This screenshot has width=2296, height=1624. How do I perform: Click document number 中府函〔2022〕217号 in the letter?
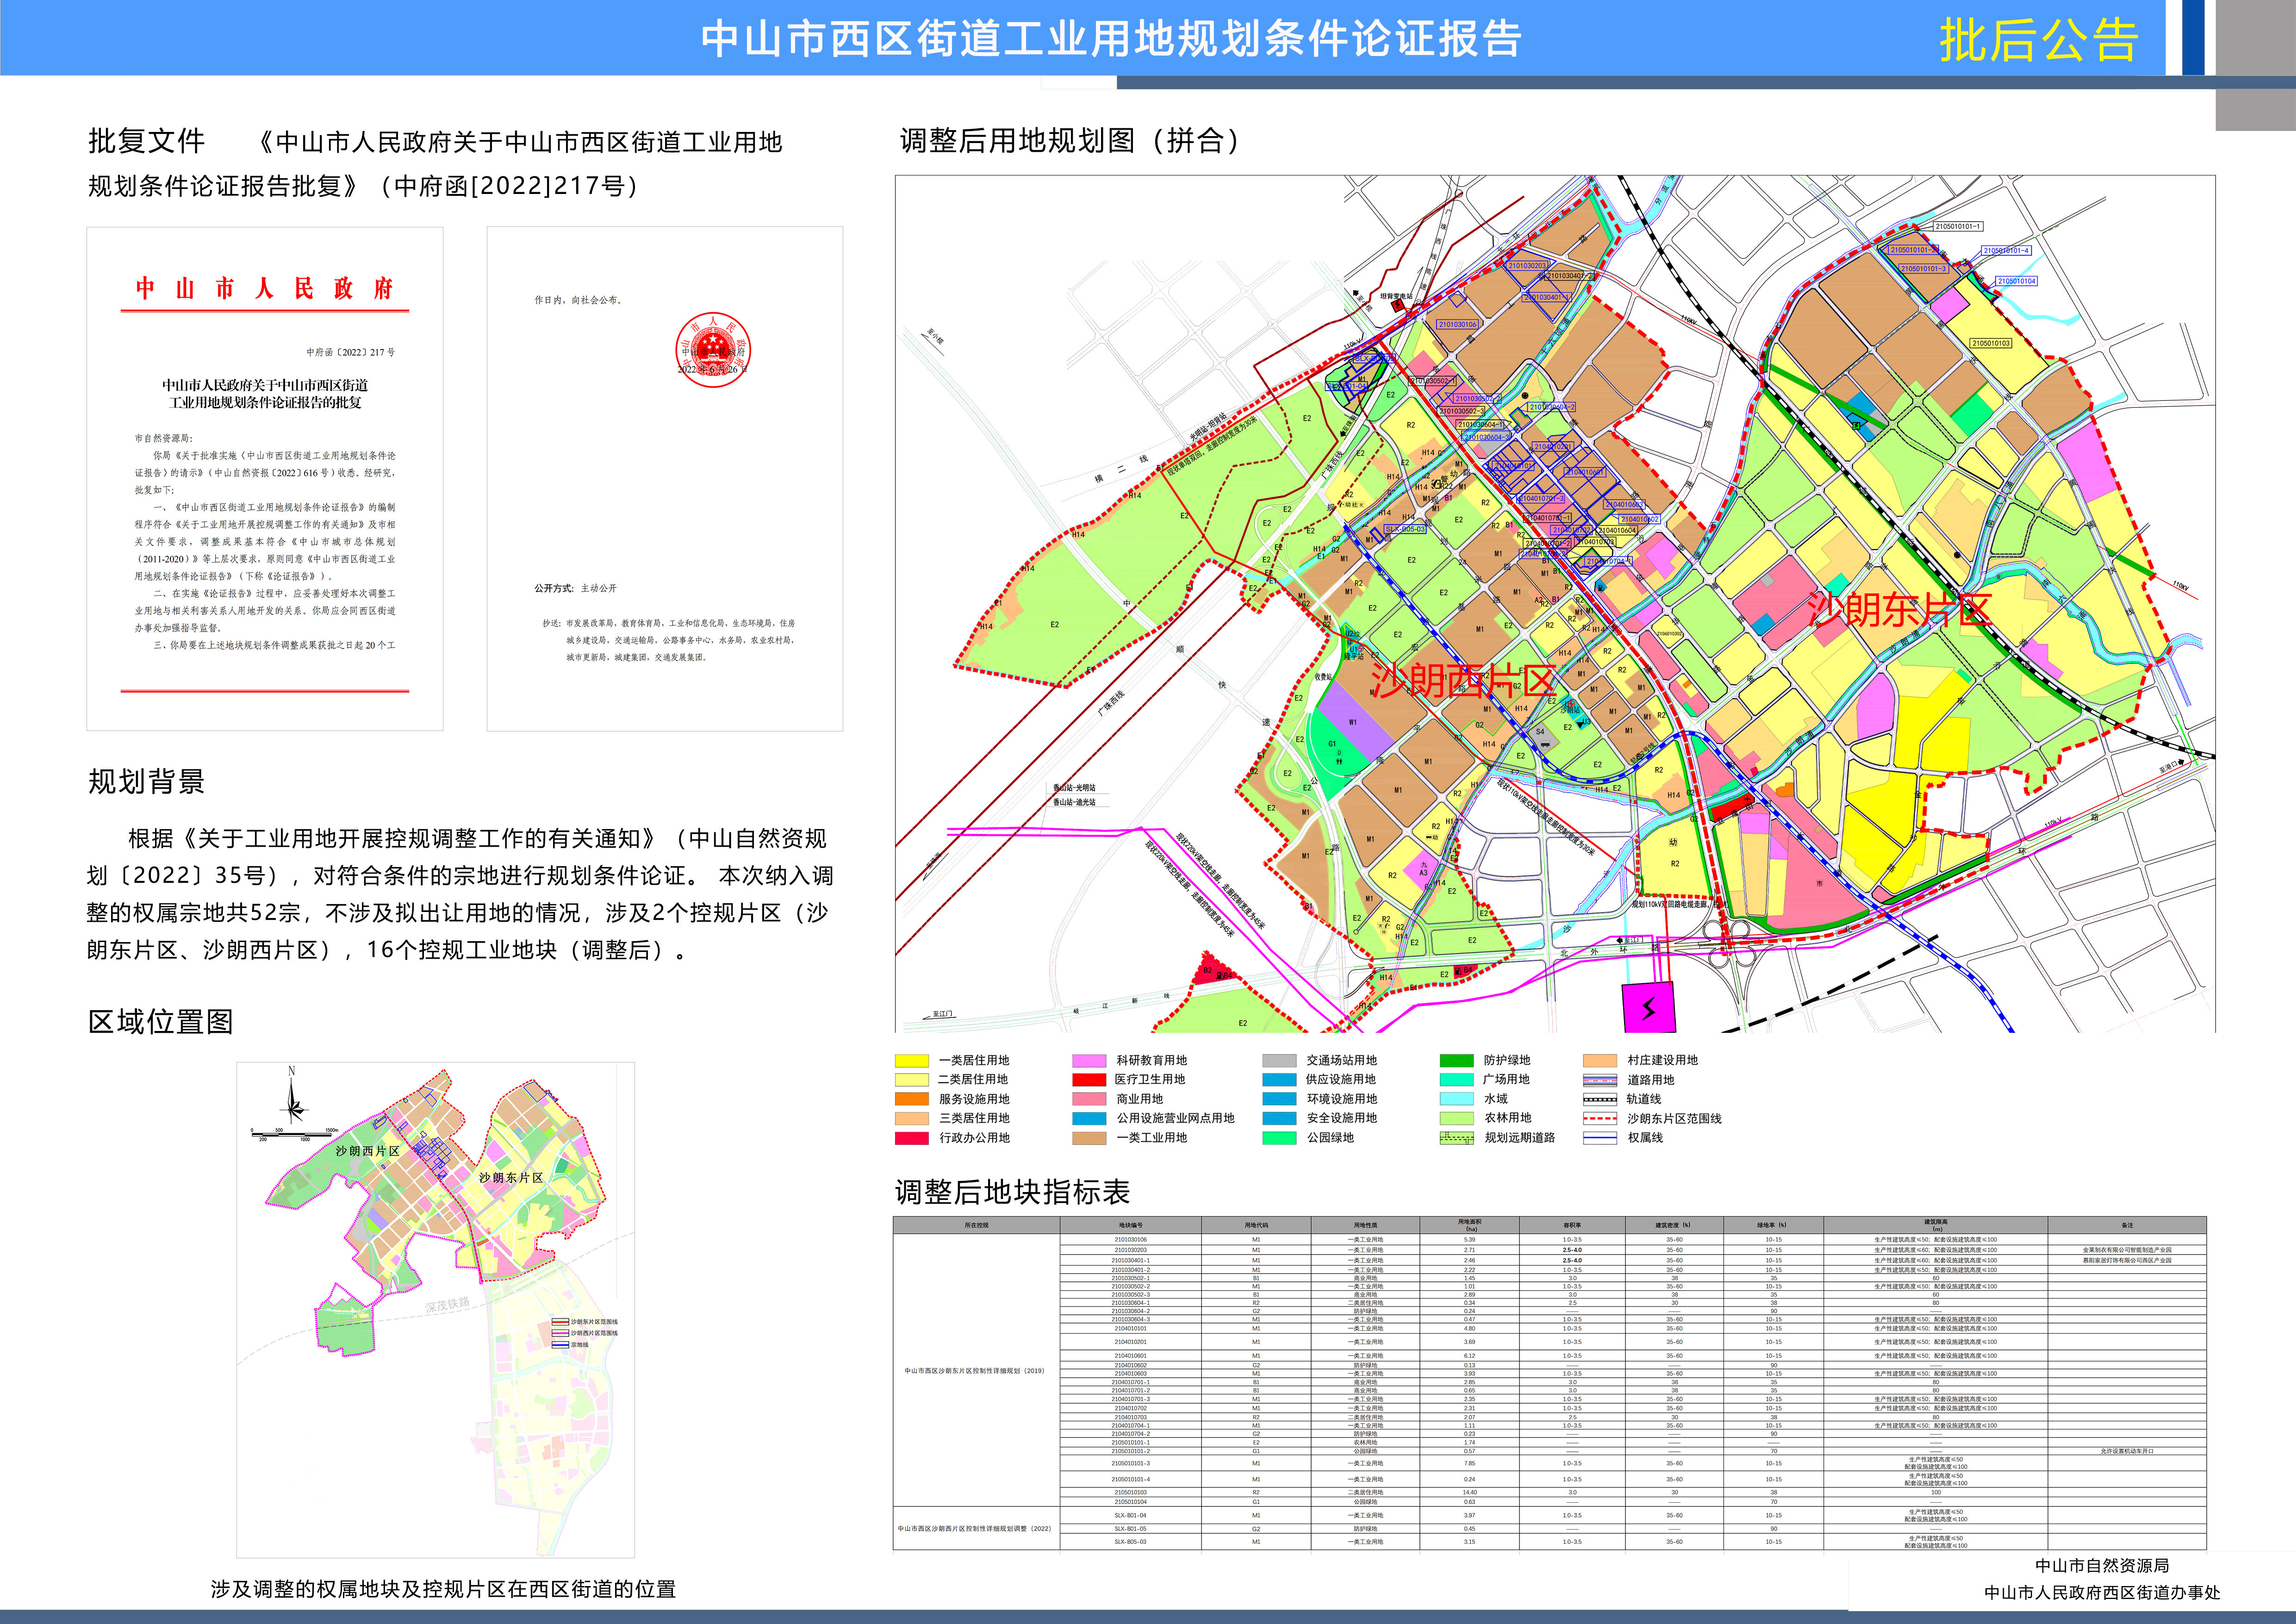(350, 352)
